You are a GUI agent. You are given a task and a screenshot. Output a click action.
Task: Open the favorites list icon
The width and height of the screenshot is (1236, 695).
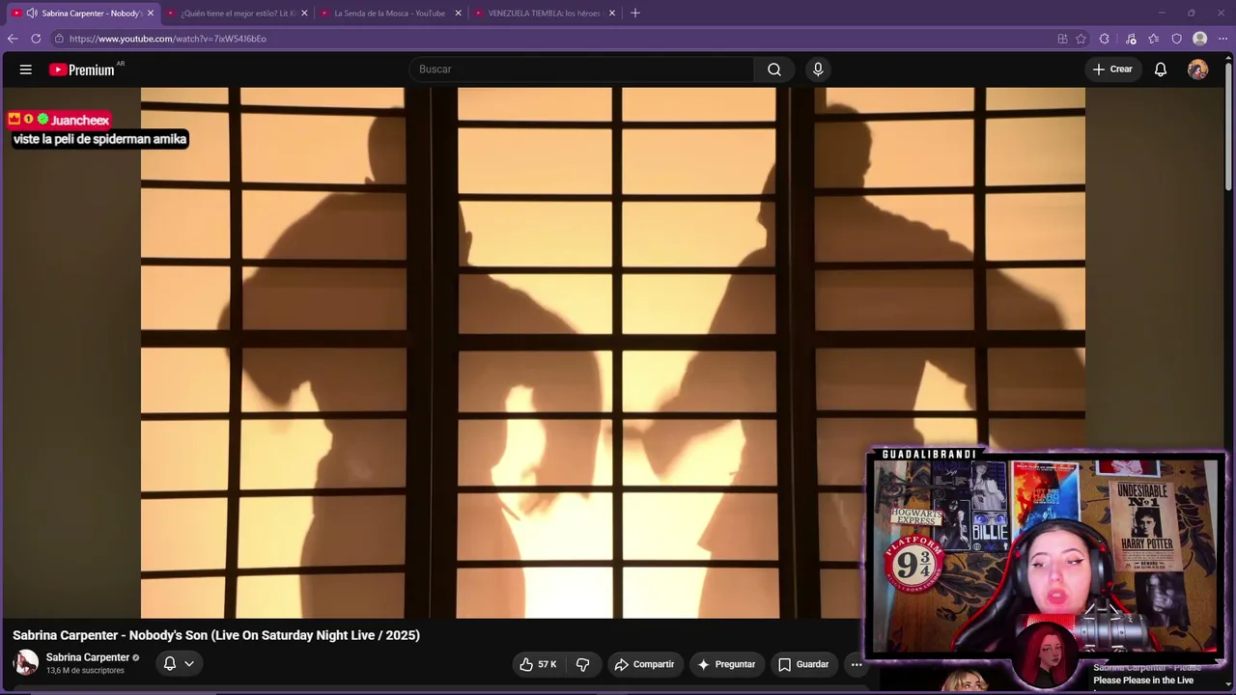click(1153, 39)
